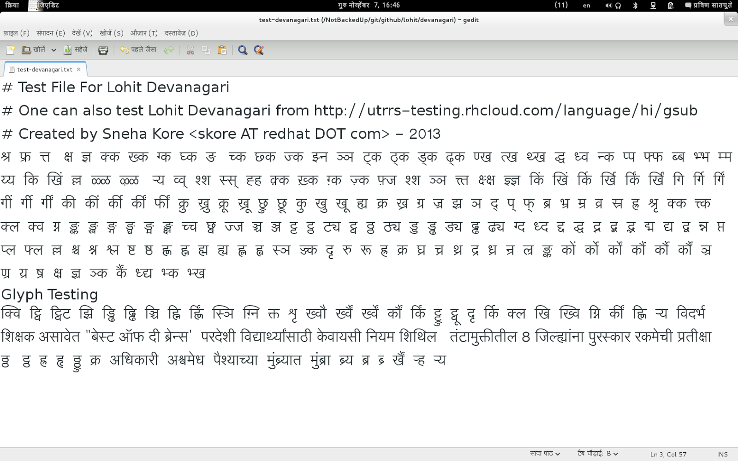Copy text with the copy icon
Image resolution: width=738 pixels, height=461 pixels.
click(x=206, y=49)
